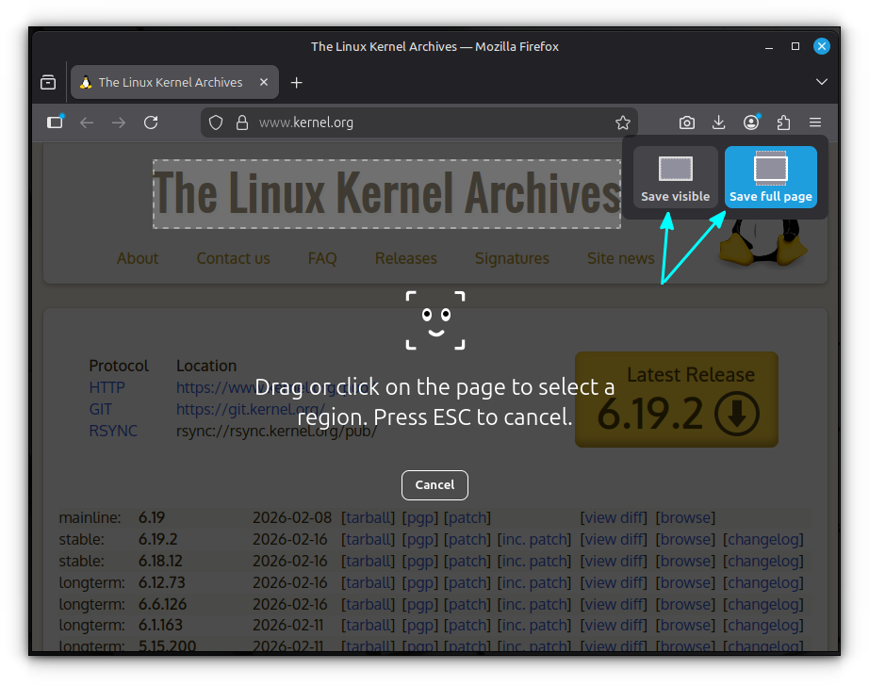Toggle the sidebar button in toolbar
The image size is (869, 686).
(x=56, y=122)
